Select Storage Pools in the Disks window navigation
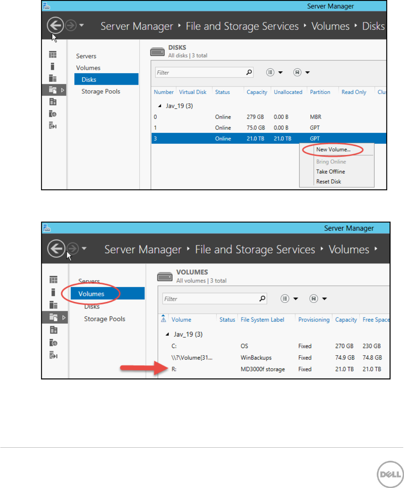 tap(101, 91)
